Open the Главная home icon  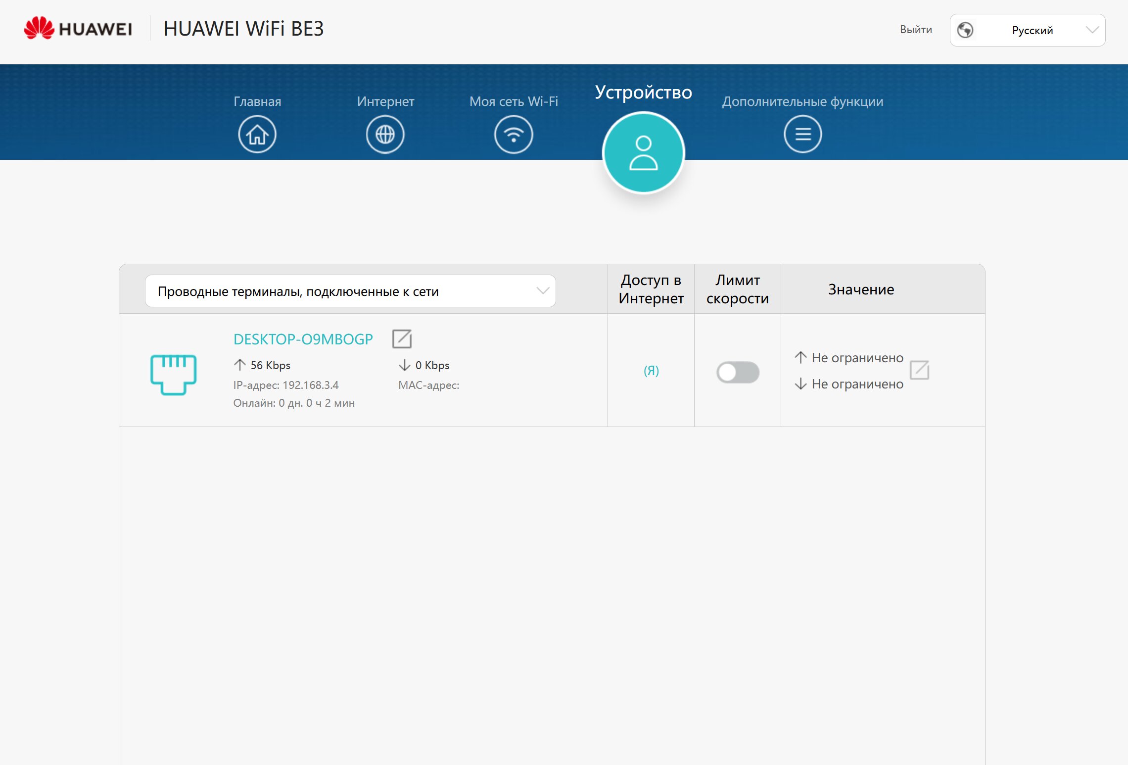(x=257, y=134)
